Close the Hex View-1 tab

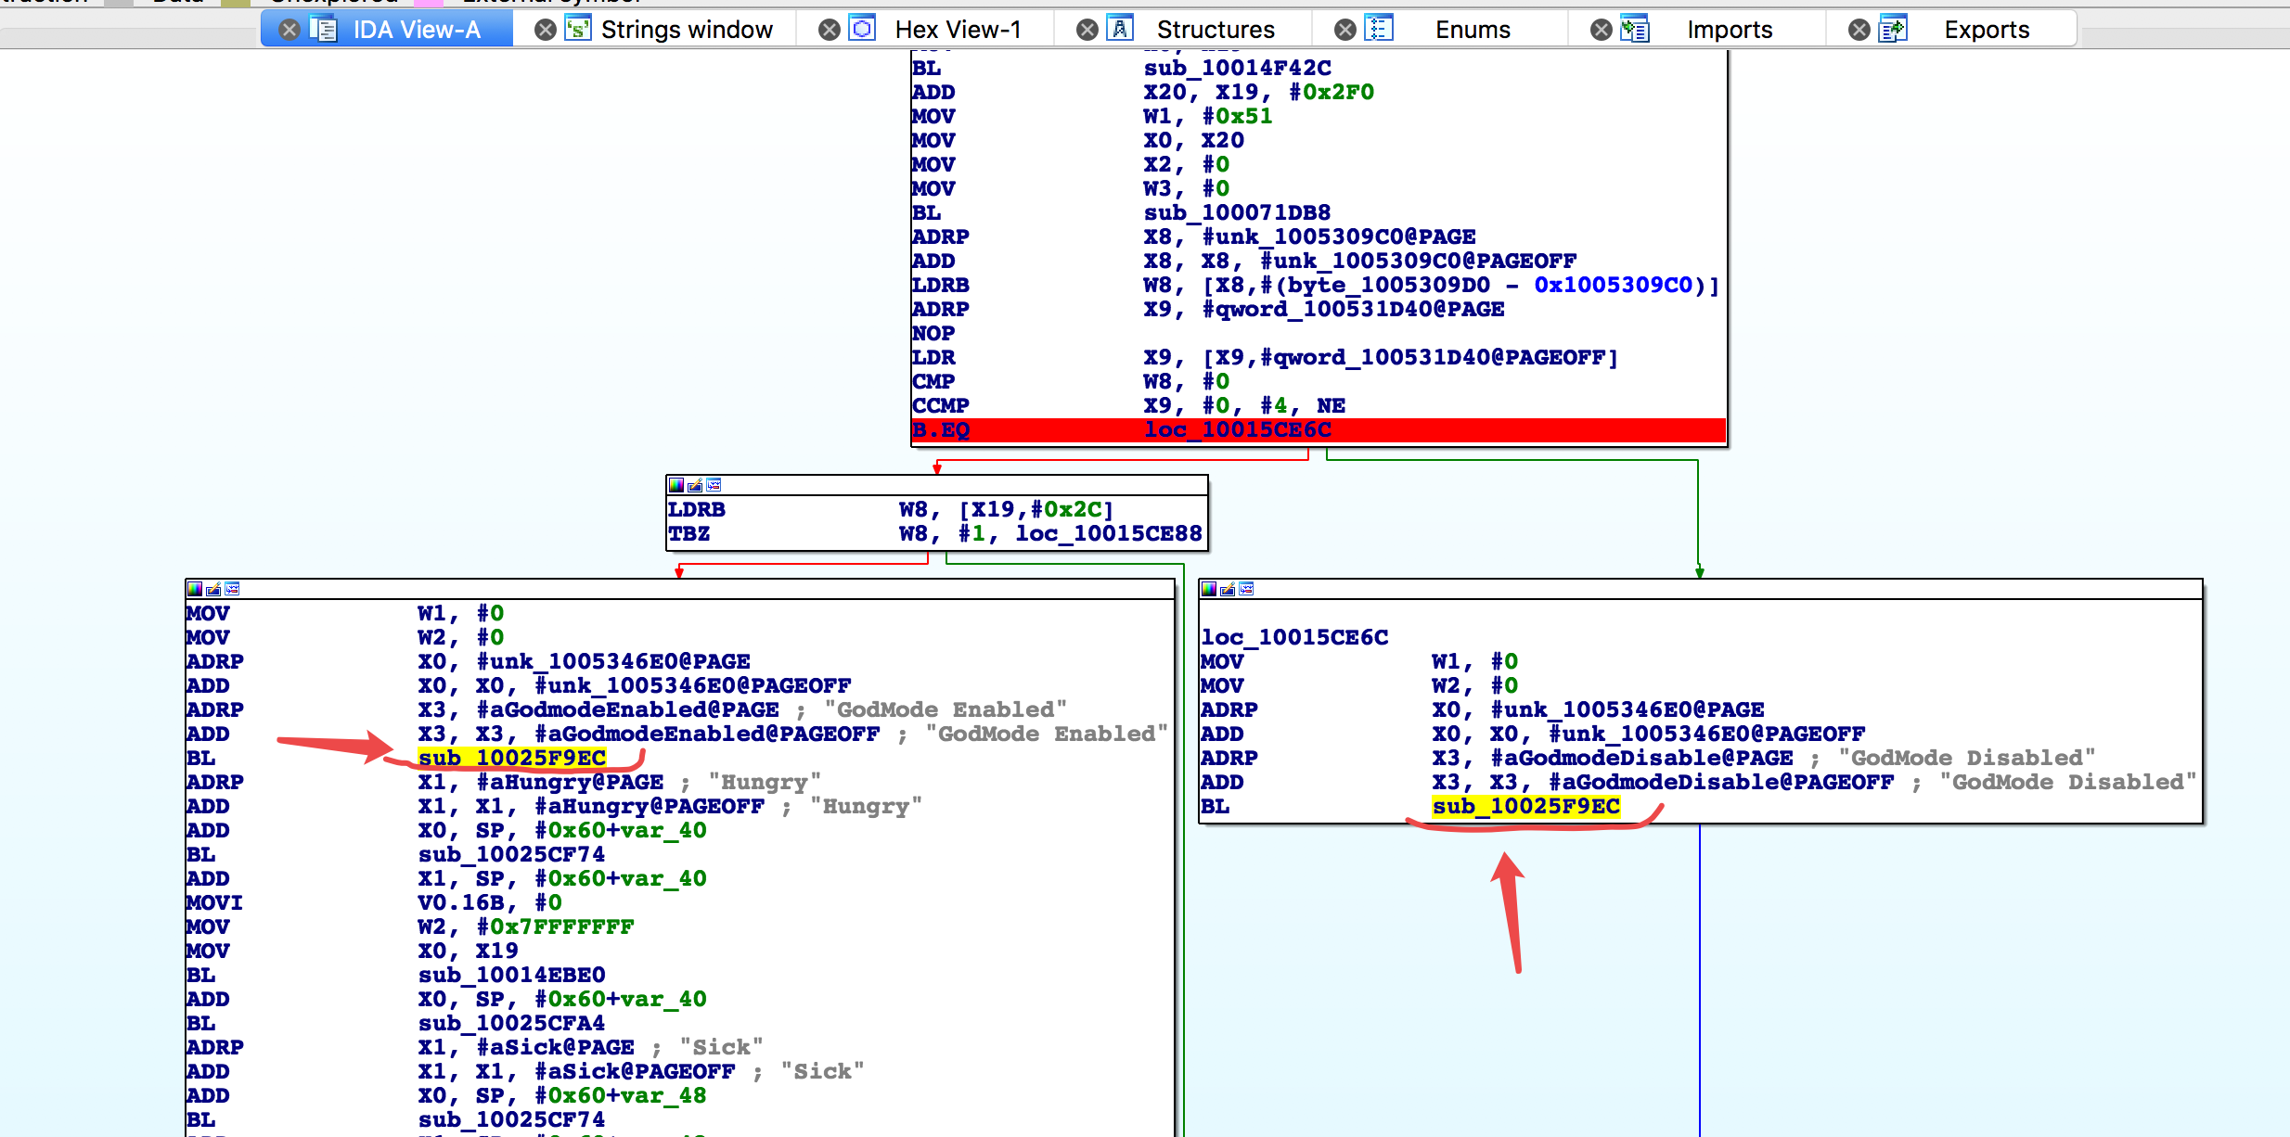(830, 30)
